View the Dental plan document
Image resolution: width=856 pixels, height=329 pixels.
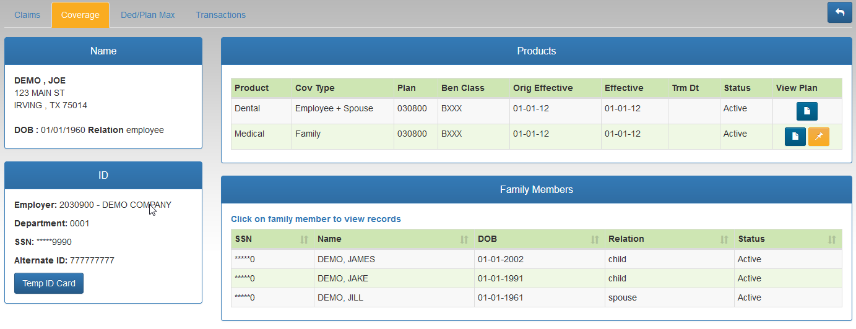coord(807,111)
